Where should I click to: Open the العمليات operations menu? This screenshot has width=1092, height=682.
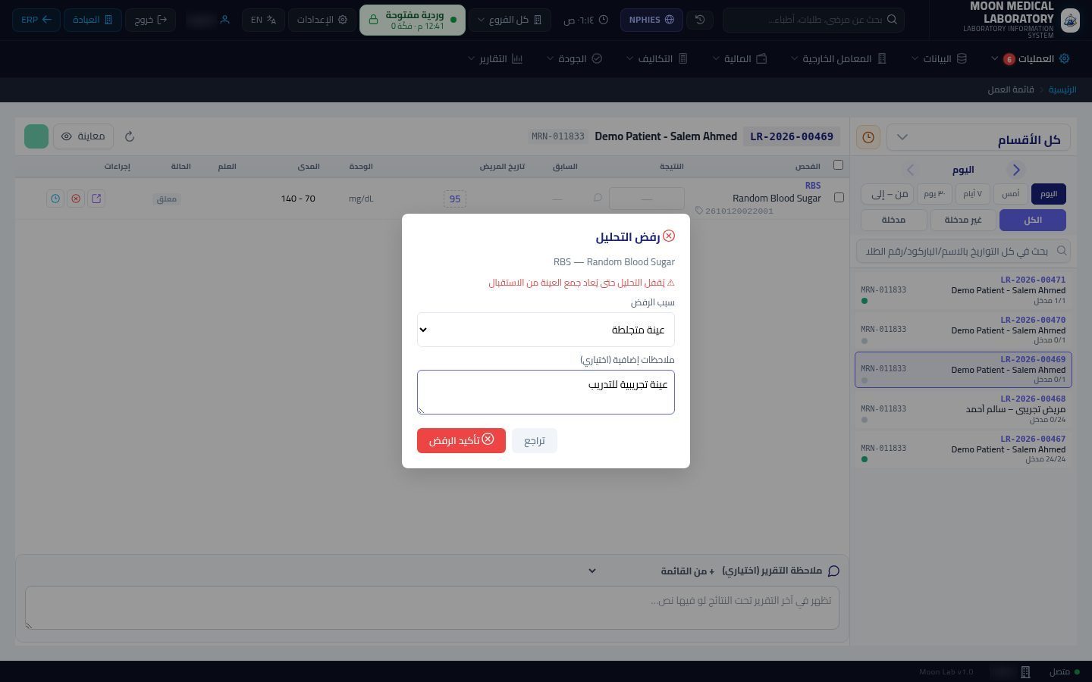1030,58
